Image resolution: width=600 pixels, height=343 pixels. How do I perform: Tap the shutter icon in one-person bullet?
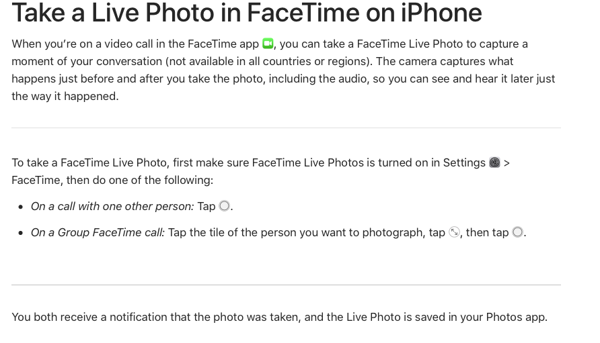click(224, 206)
